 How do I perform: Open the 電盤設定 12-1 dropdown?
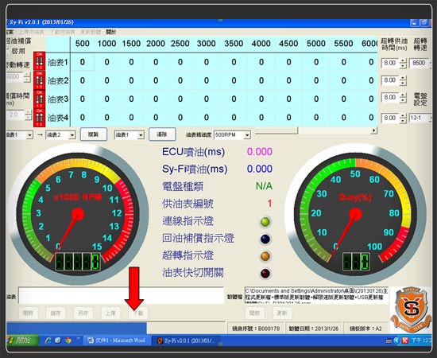[x=420, y=118]
